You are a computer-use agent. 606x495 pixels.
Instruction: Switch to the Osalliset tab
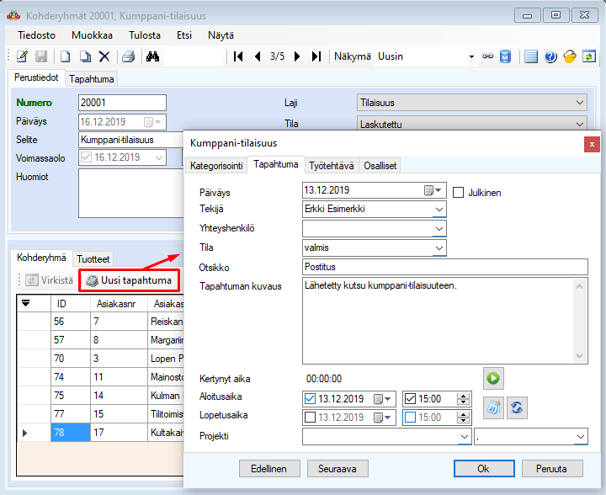coord(380,166)
